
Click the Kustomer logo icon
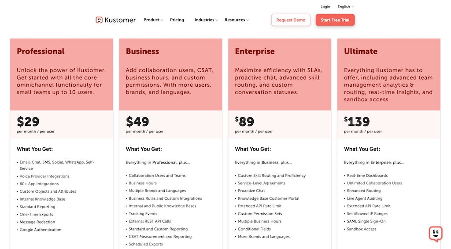point(99,20)
